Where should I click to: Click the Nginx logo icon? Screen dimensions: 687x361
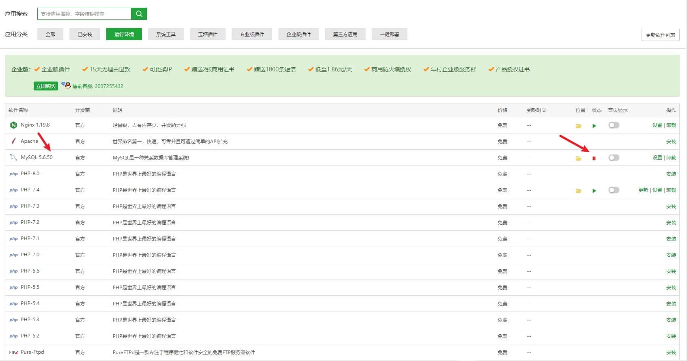pyautogui.click(x=13, y=125)
